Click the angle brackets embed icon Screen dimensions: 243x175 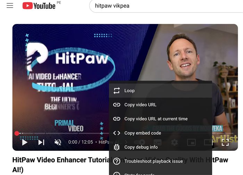117,133
